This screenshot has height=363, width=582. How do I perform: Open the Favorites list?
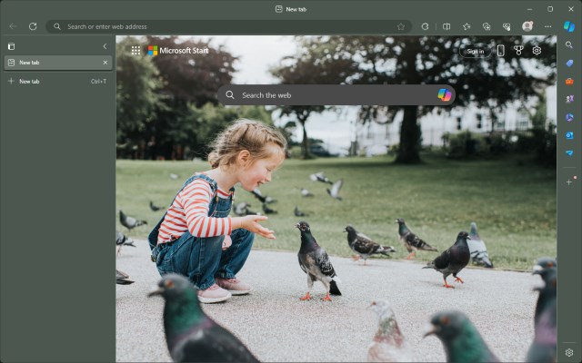pos(467,26)
